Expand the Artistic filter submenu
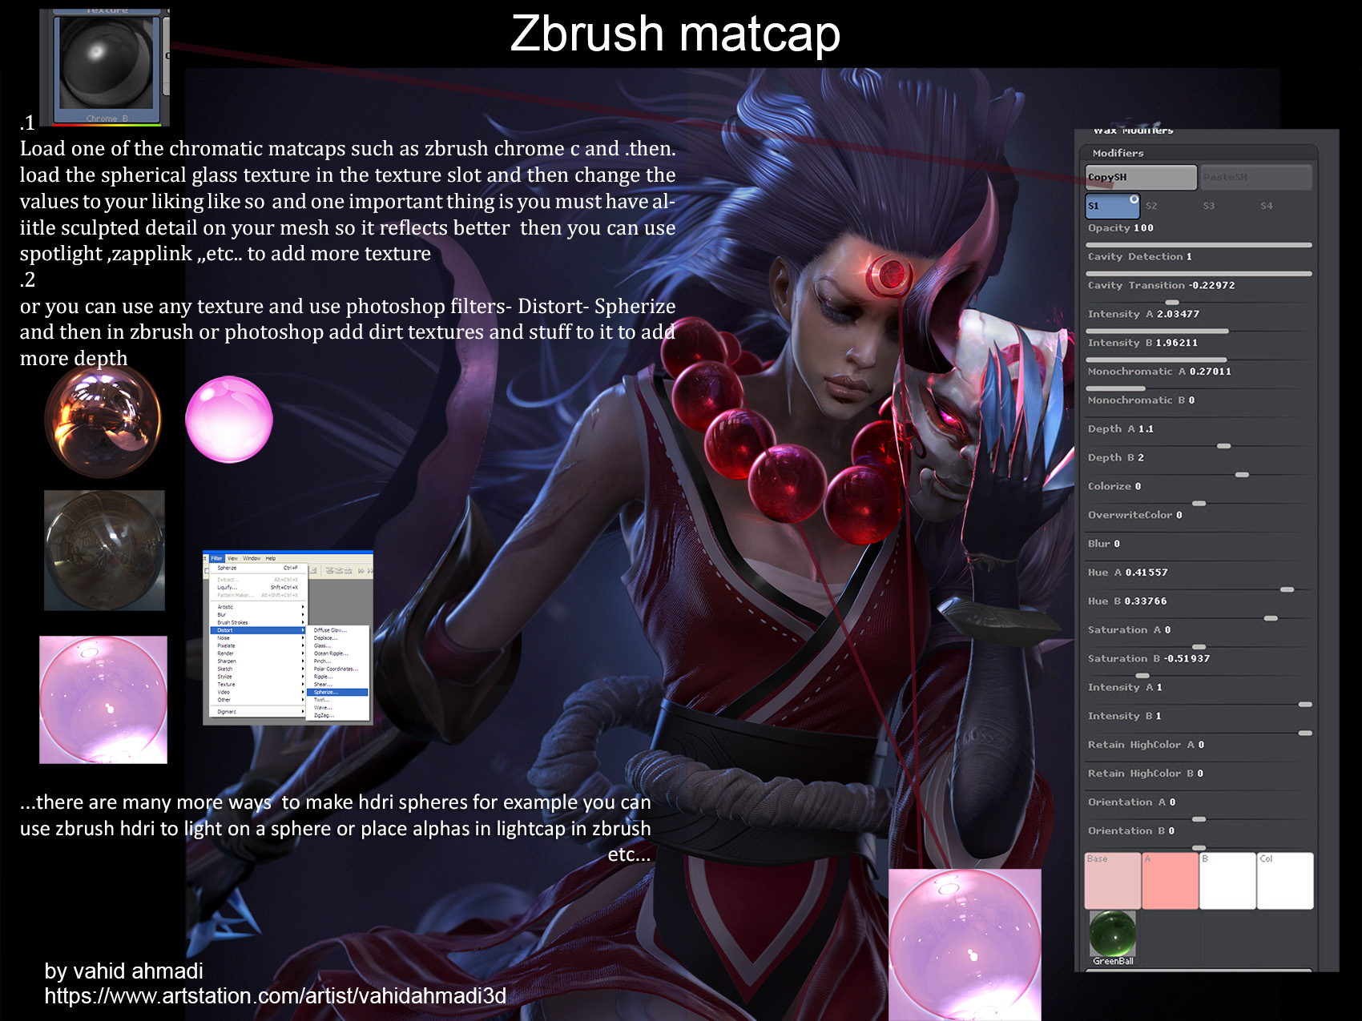1362x1021 pixels. pyautogui.click(x=258, y=607)
